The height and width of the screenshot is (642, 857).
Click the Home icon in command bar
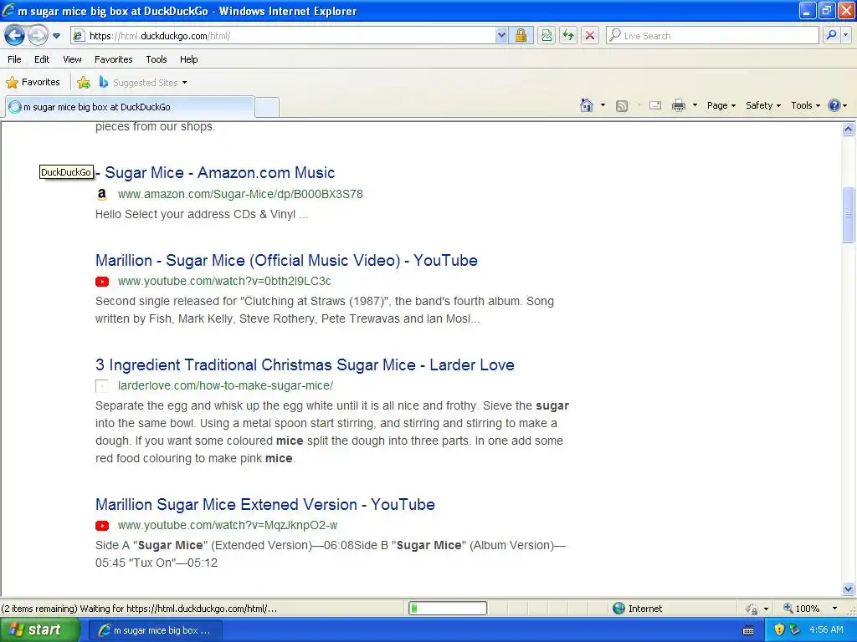point(587,105)
